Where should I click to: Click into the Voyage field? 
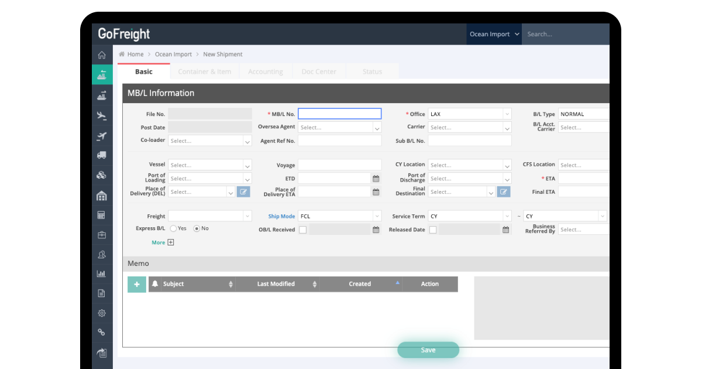click(340, 165)
